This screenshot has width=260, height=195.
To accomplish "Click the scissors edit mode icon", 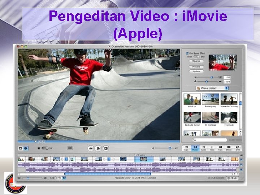I will click(51, 148).
